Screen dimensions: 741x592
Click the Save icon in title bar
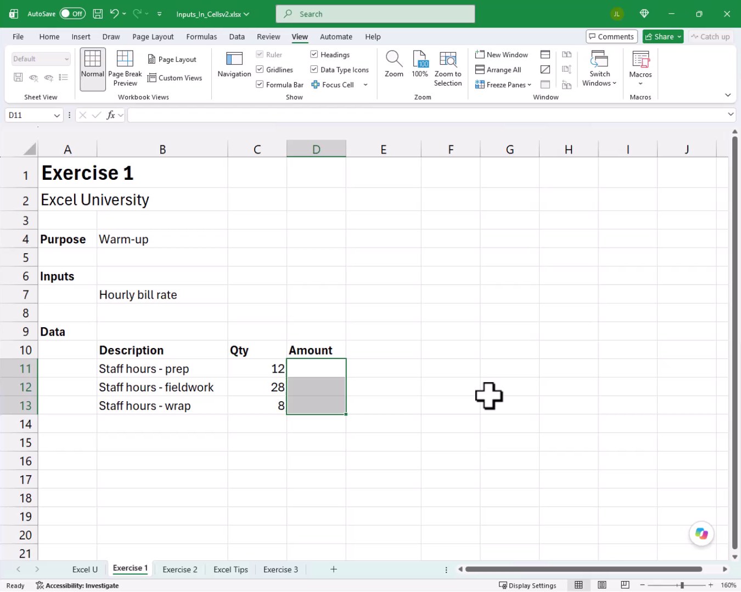pyautogui.click(x=98, y=14)
